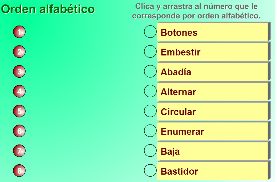
Task: Click the red ball labeled 5
Action: coord(19,111)
